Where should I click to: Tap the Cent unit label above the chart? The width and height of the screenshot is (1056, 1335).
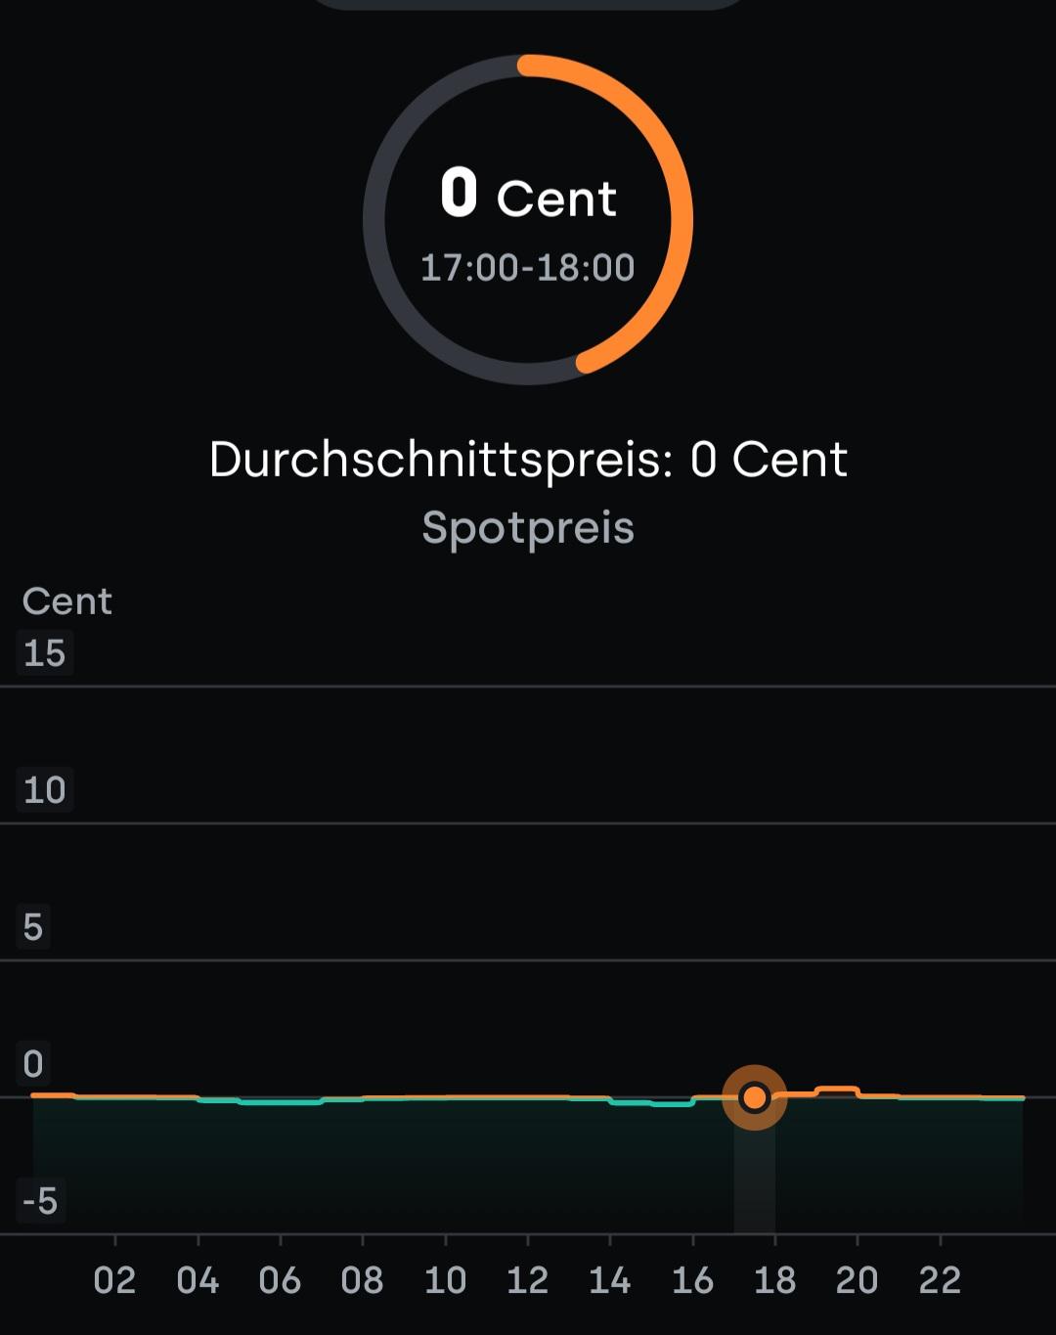(x=66, y=601)
